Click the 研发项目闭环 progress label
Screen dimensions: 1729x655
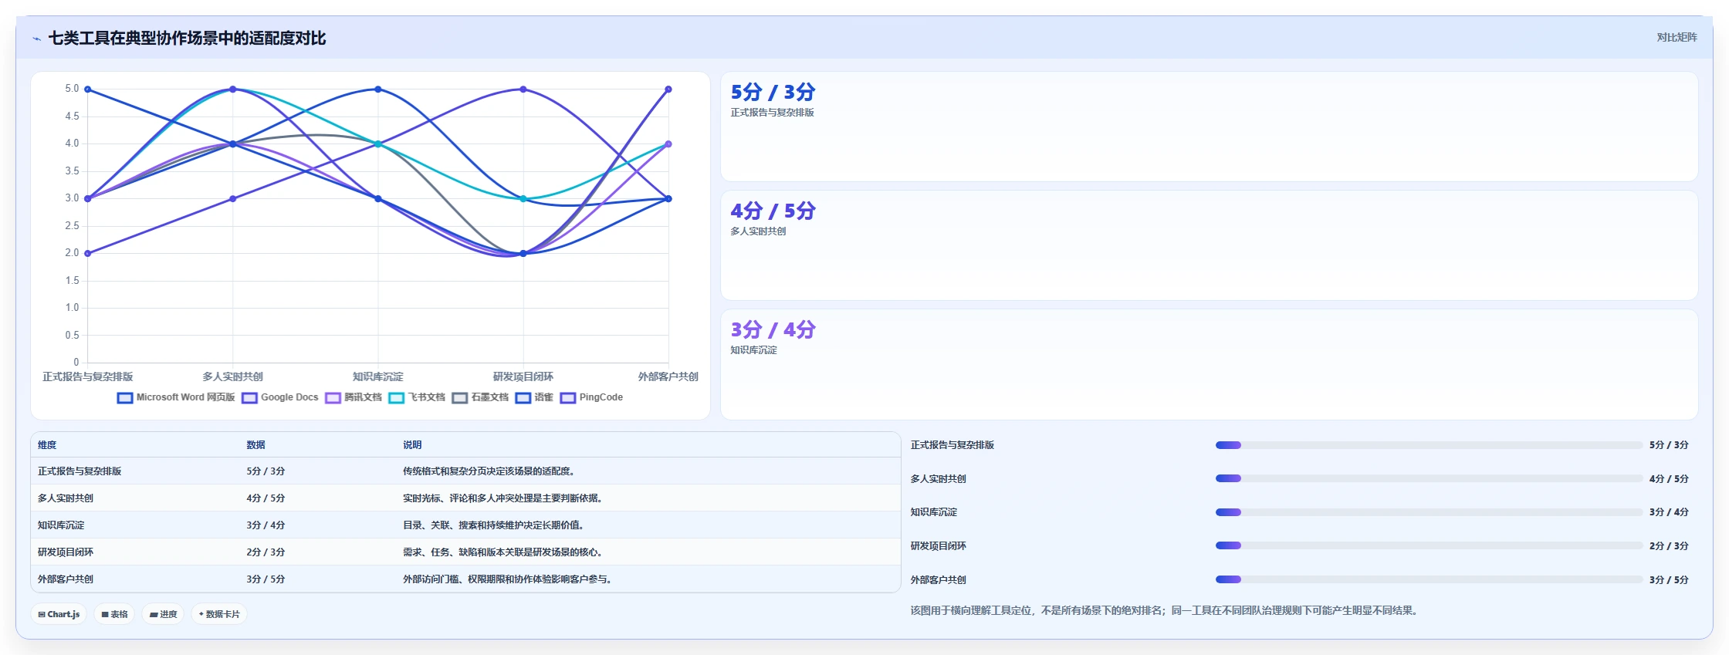coord(939,546)
